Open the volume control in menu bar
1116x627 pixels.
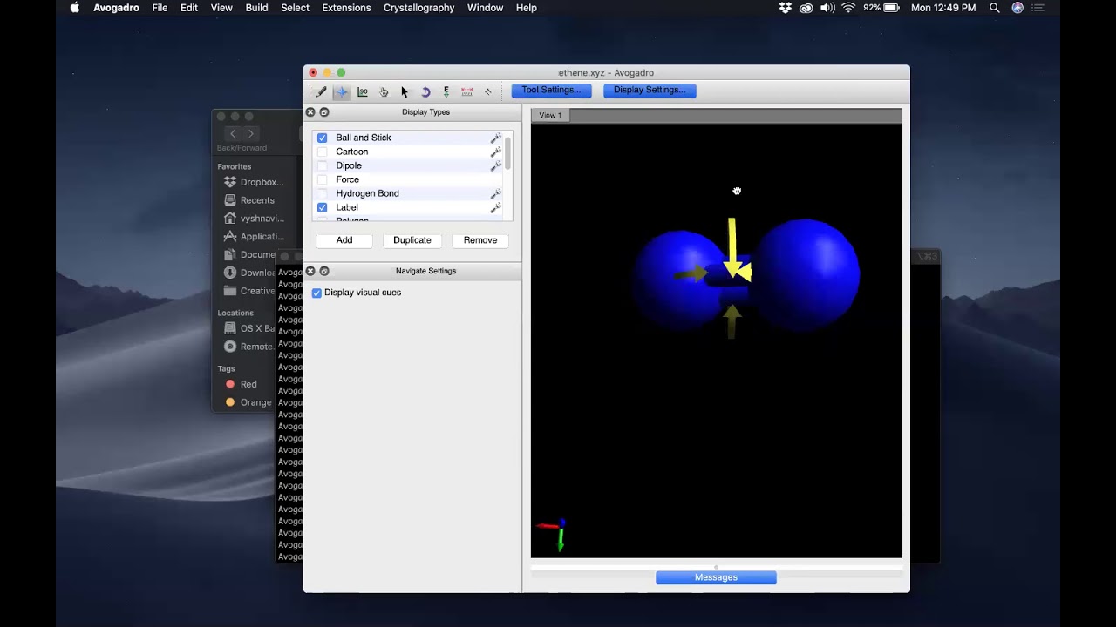[x=827, y=8]
